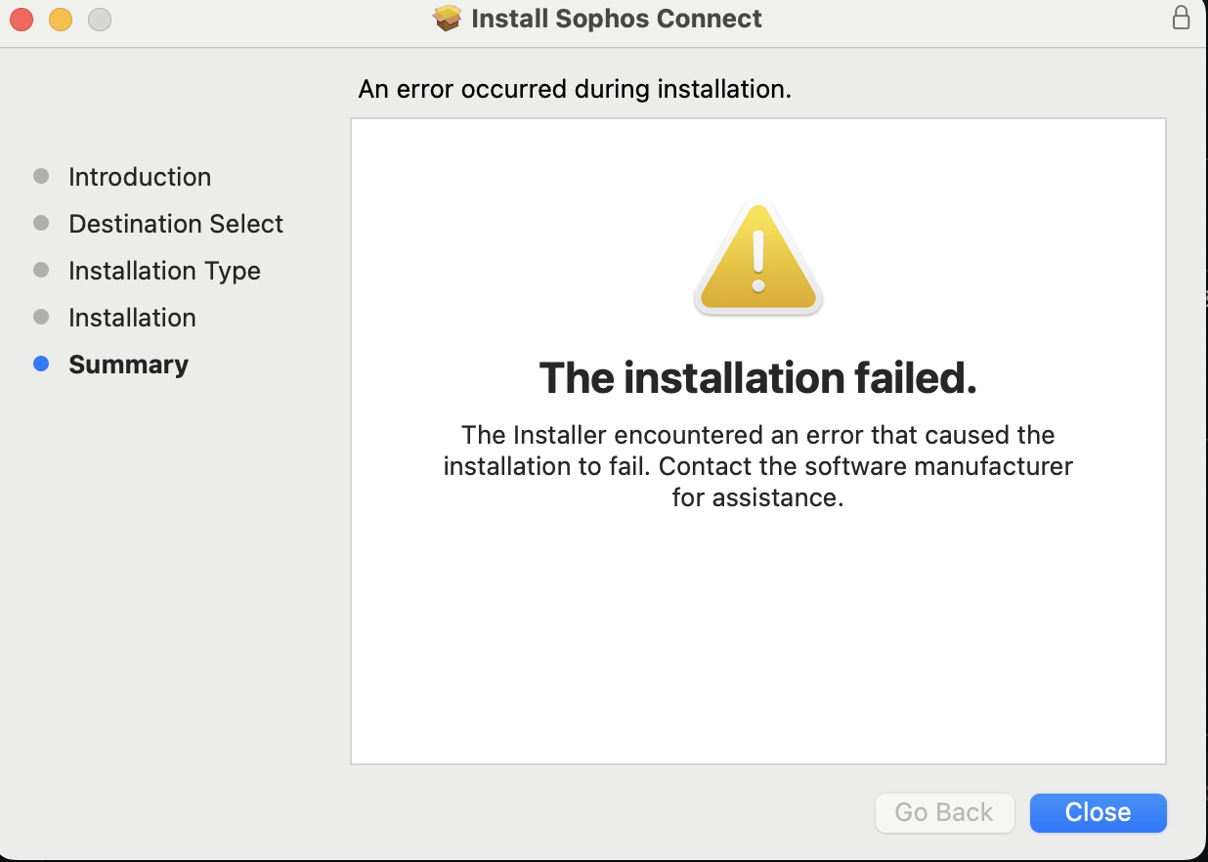The height and width of the screenshot is (862, 1208).
Task: Minimize the installer using the yellow button
Action: 61,19
